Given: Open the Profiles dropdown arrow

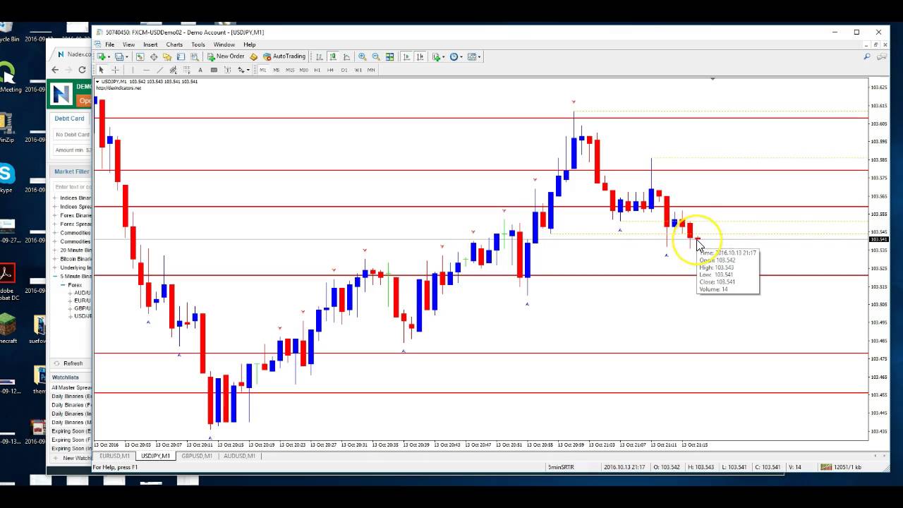Looking at the screenshot, I should pos(127,56).
